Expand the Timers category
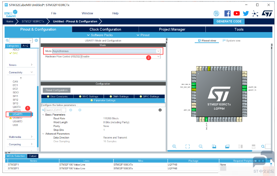Viewport: 277px width, 176px height. point(31,65)
